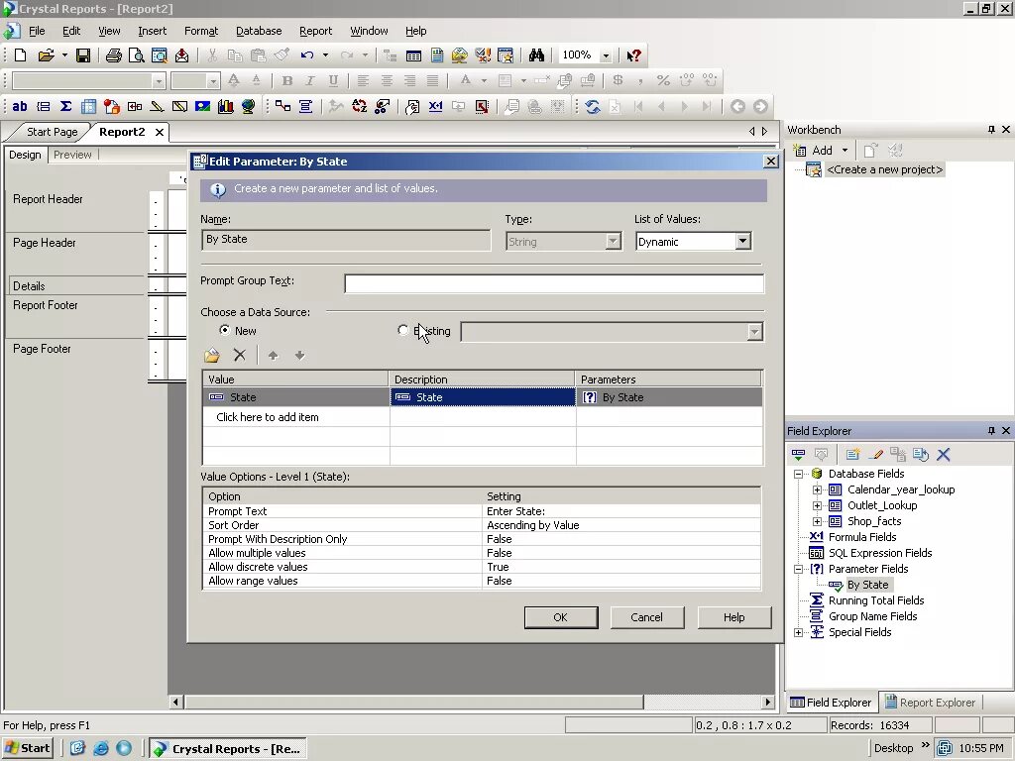Open the File menu
1015x761 pixels.
coord(37,31)
